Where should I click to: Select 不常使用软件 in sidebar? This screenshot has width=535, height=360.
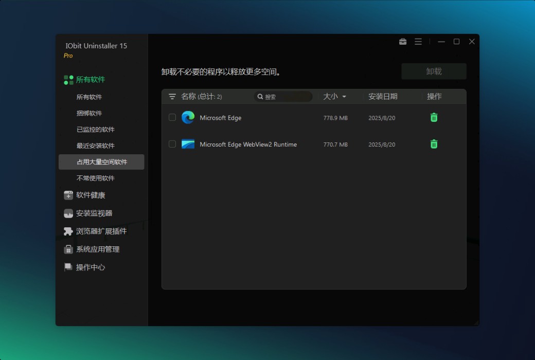click(x=96, y=178)
